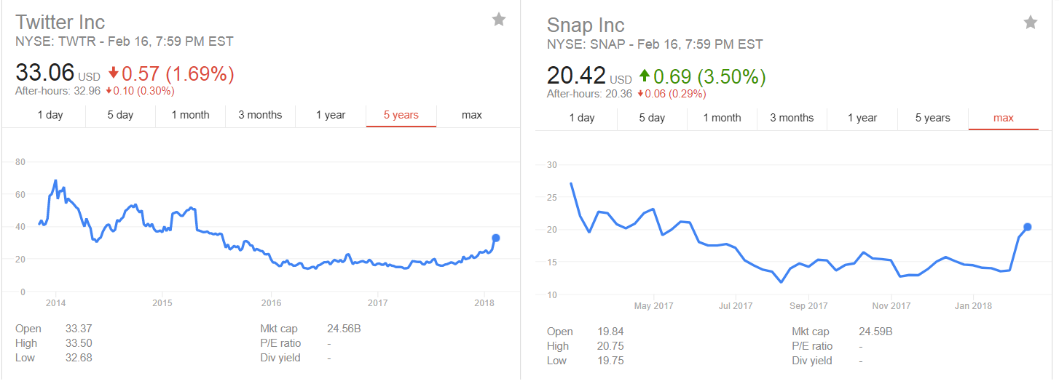Show Twitter's 1 month chart

pos(190,115)
